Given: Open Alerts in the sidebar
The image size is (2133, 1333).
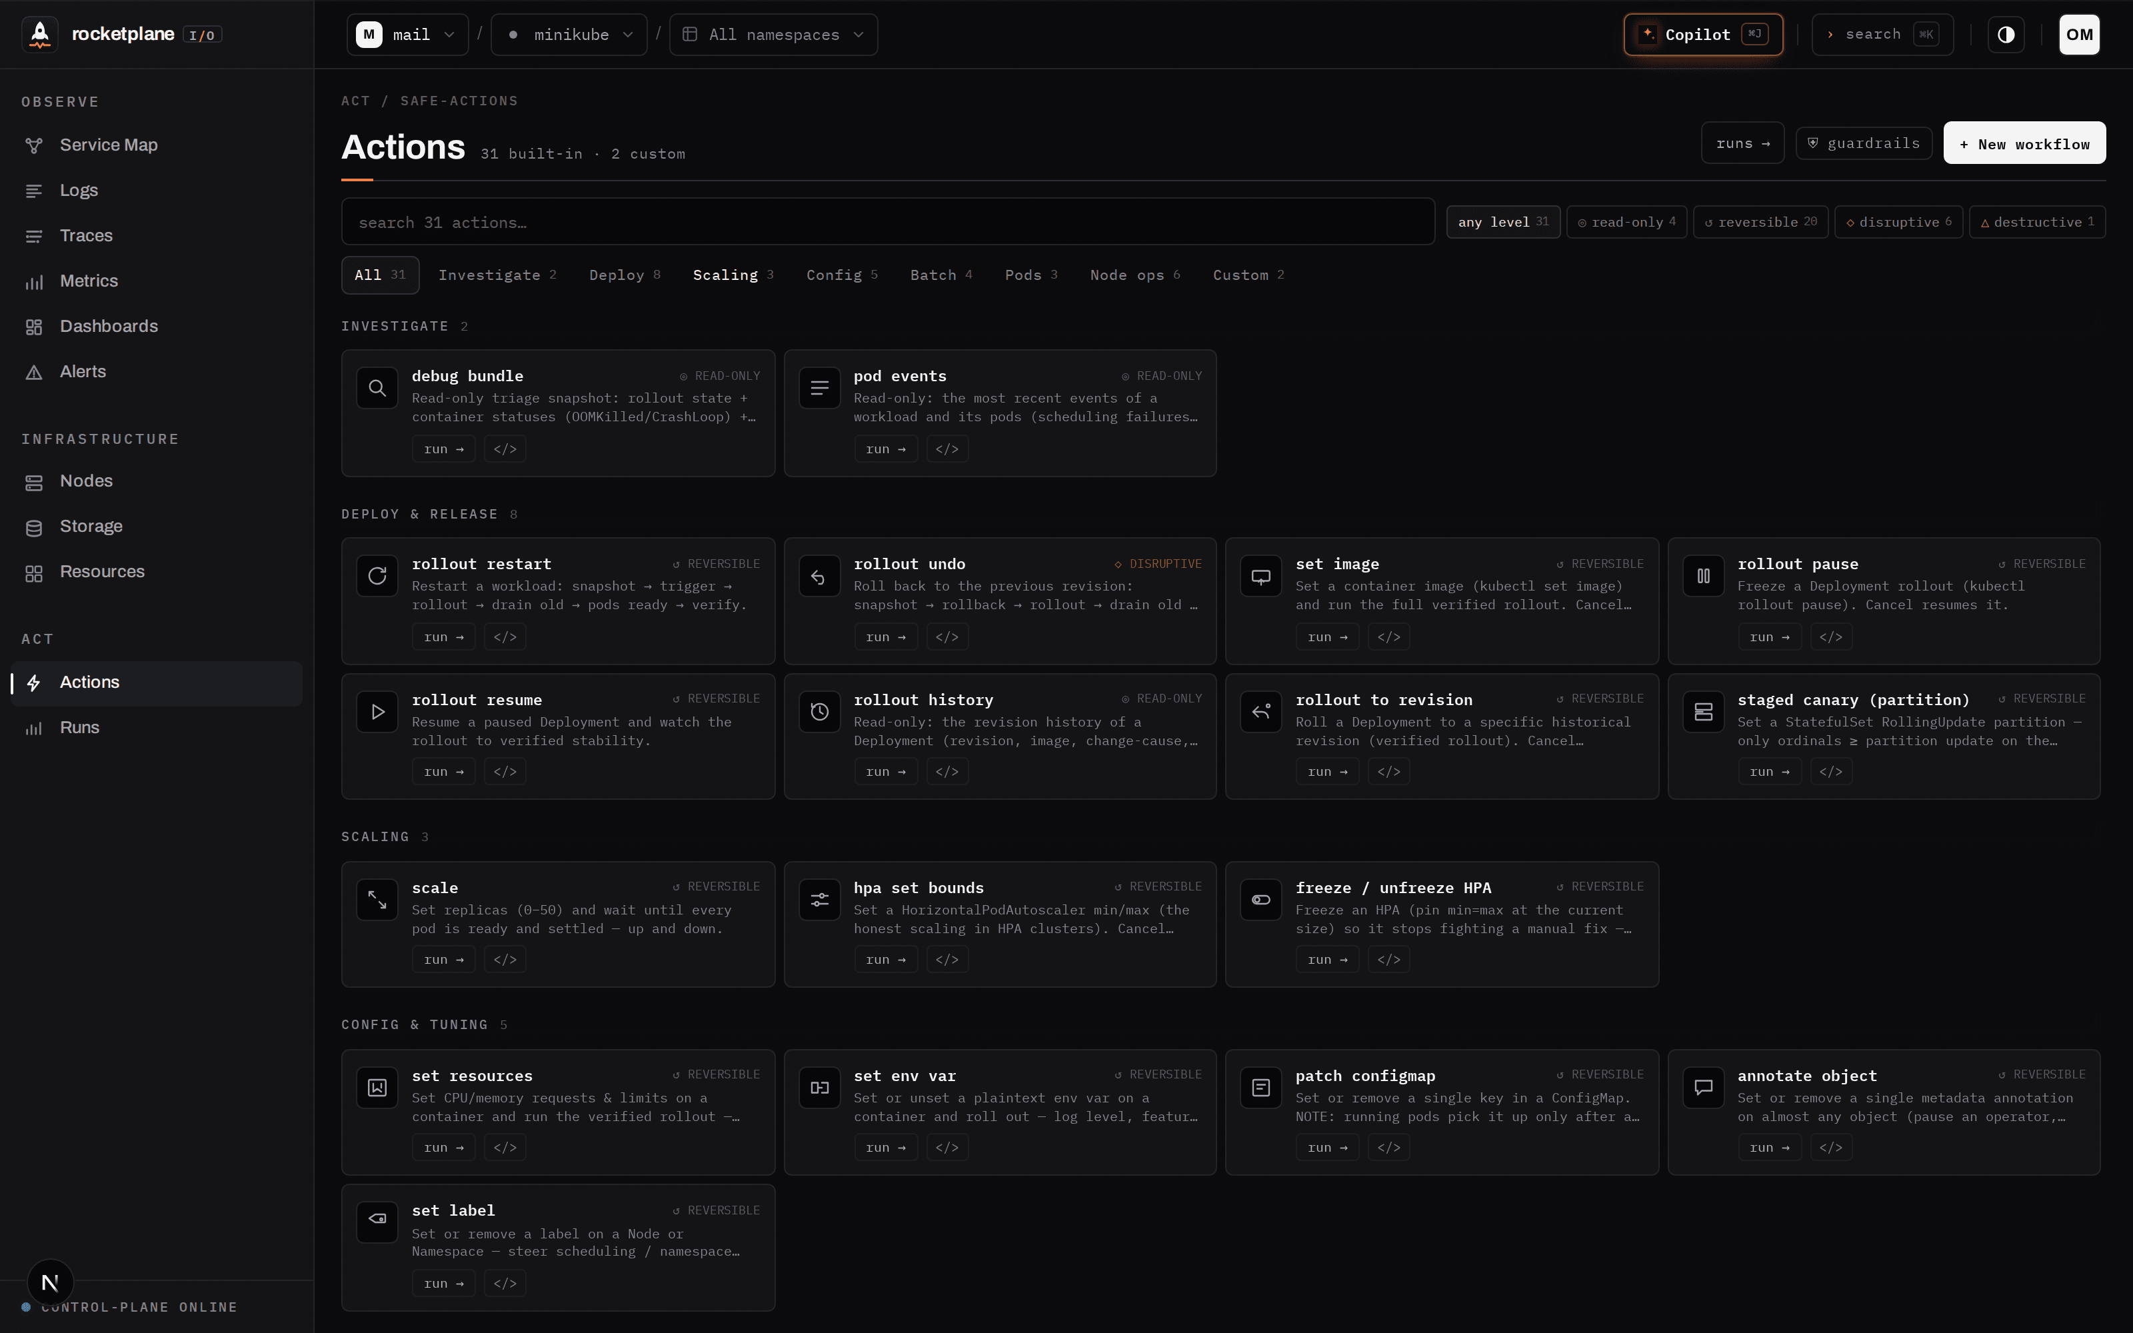Looking at the screenshot, I should tap(157, 372).
